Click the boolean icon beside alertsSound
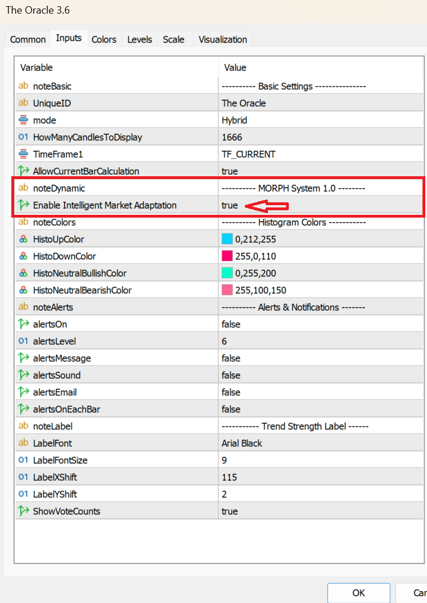 23,375
